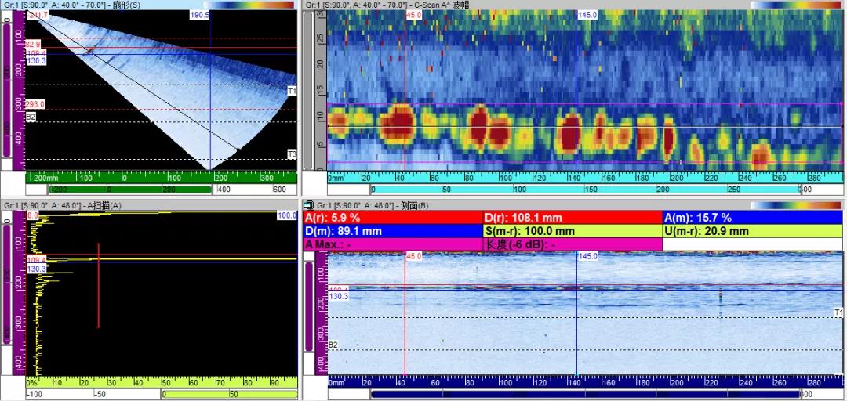
Task: Click the monitor icon in B-scan title bar
Action: pyautogui.click(x=308, y=206)
